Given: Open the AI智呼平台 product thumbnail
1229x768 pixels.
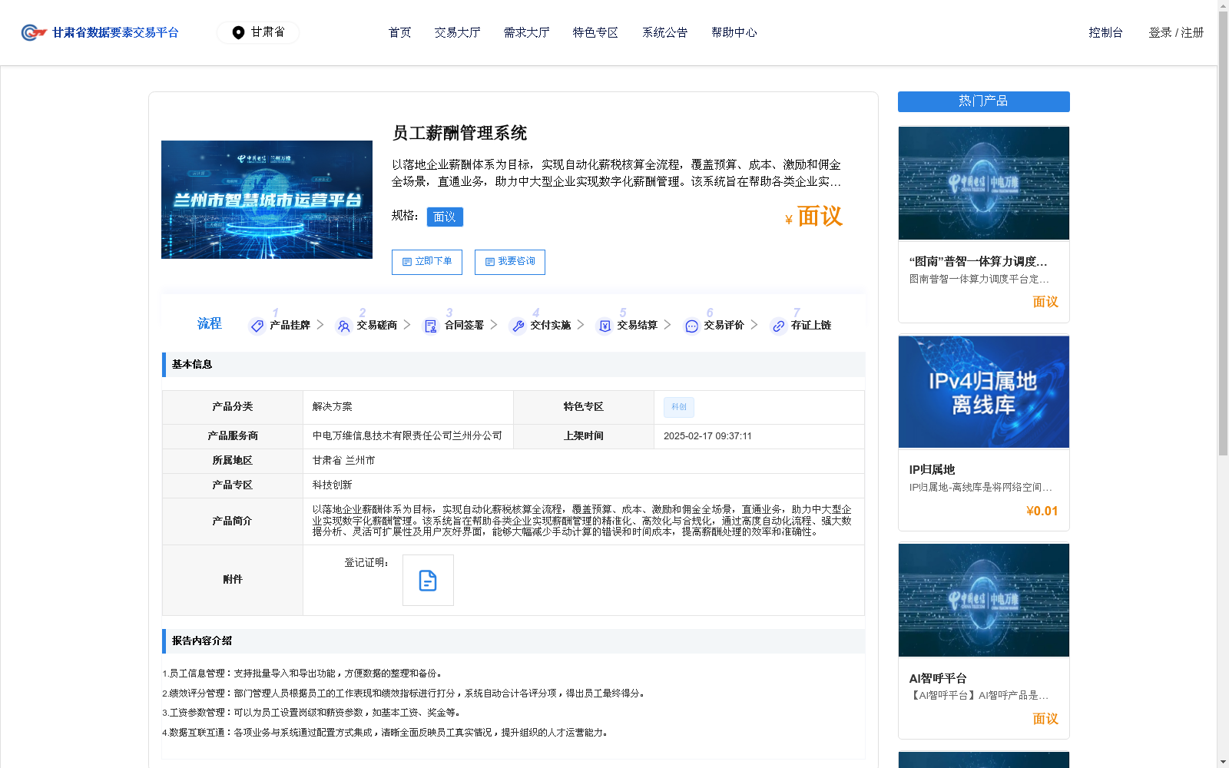Looking at the screenshot, I should pyautogui.click(x=984, y=601).
